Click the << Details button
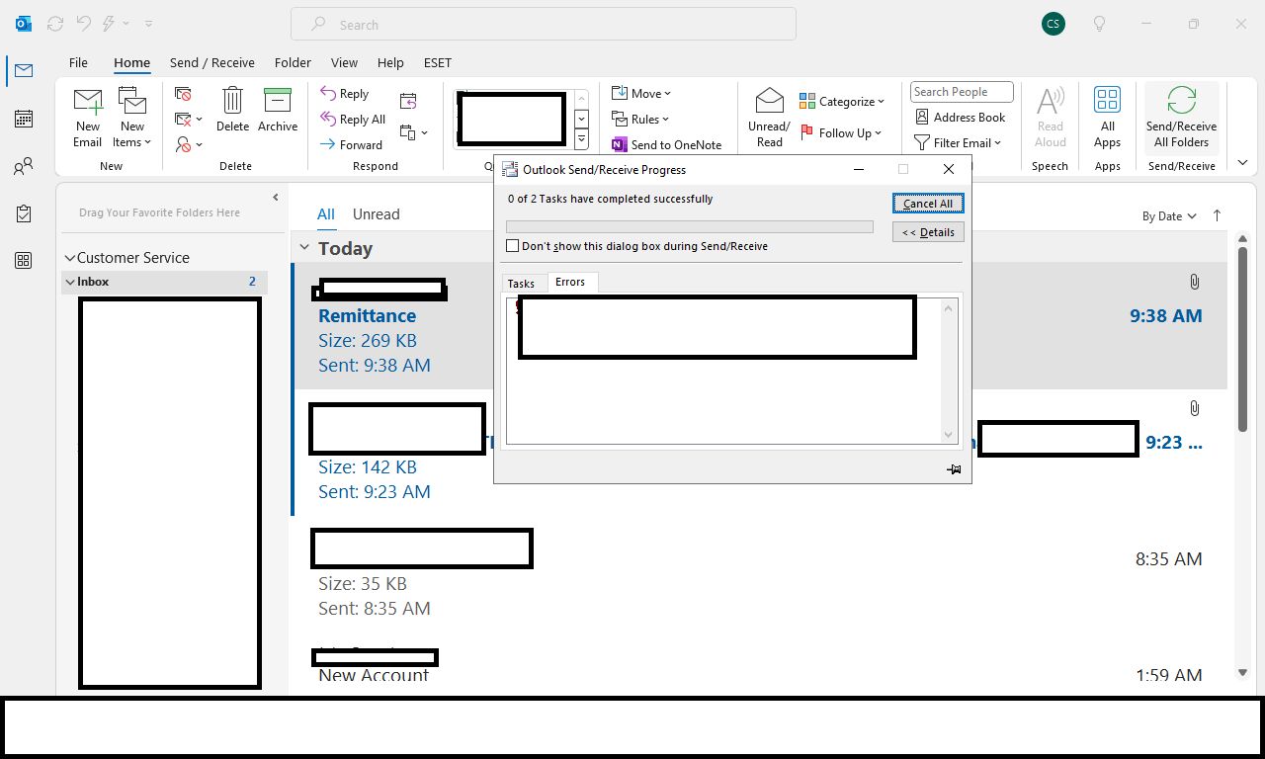This screenshot has height=759, width=1265. pyautogui.click(x=928, y=232)
